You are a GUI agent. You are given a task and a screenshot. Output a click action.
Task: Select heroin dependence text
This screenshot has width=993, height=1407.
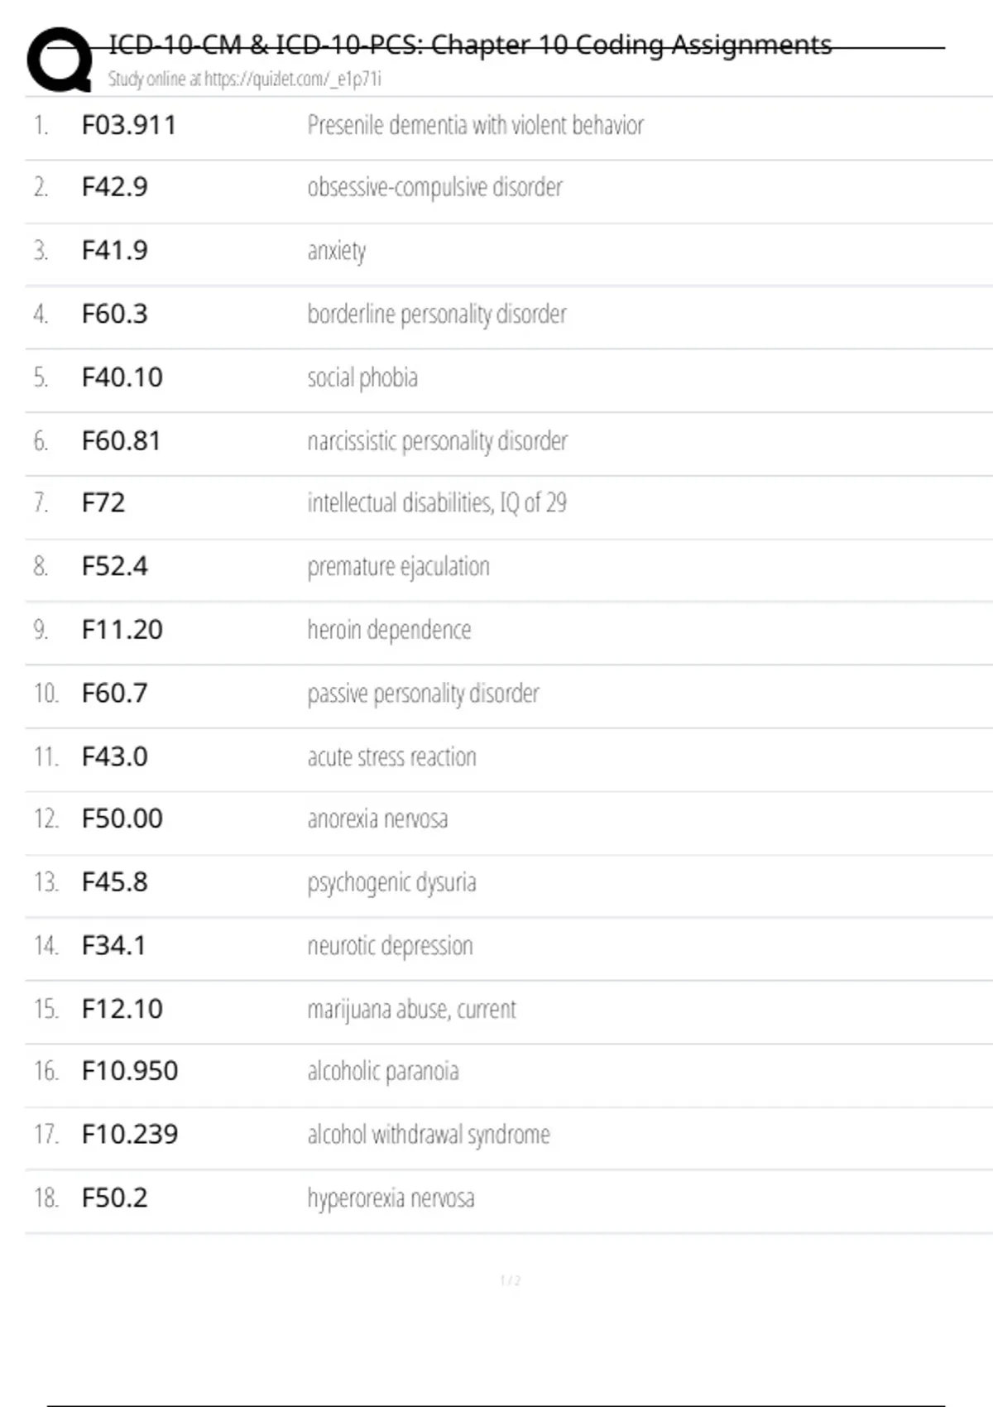tap(389, 630)
